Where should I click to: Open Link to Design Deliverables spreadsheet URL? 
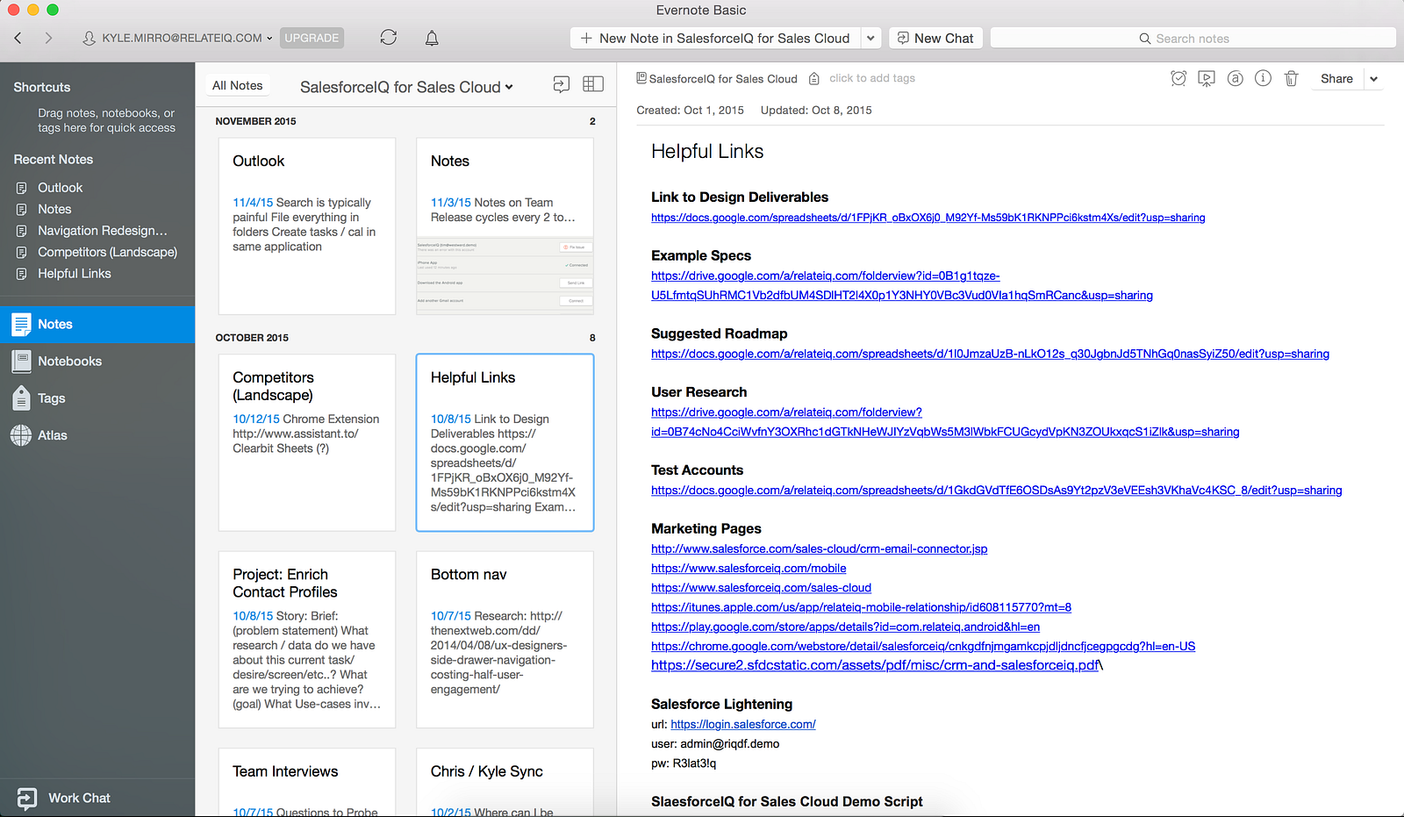[x=928, y=218]
